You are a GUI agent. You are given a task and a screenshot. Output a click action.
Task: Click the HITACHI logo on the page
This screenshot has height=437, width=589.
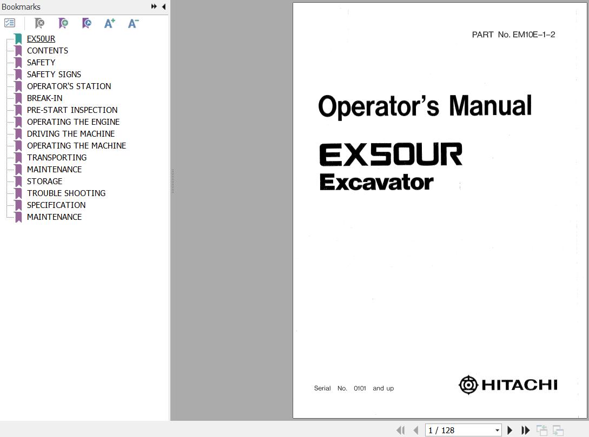click(508, 385)
